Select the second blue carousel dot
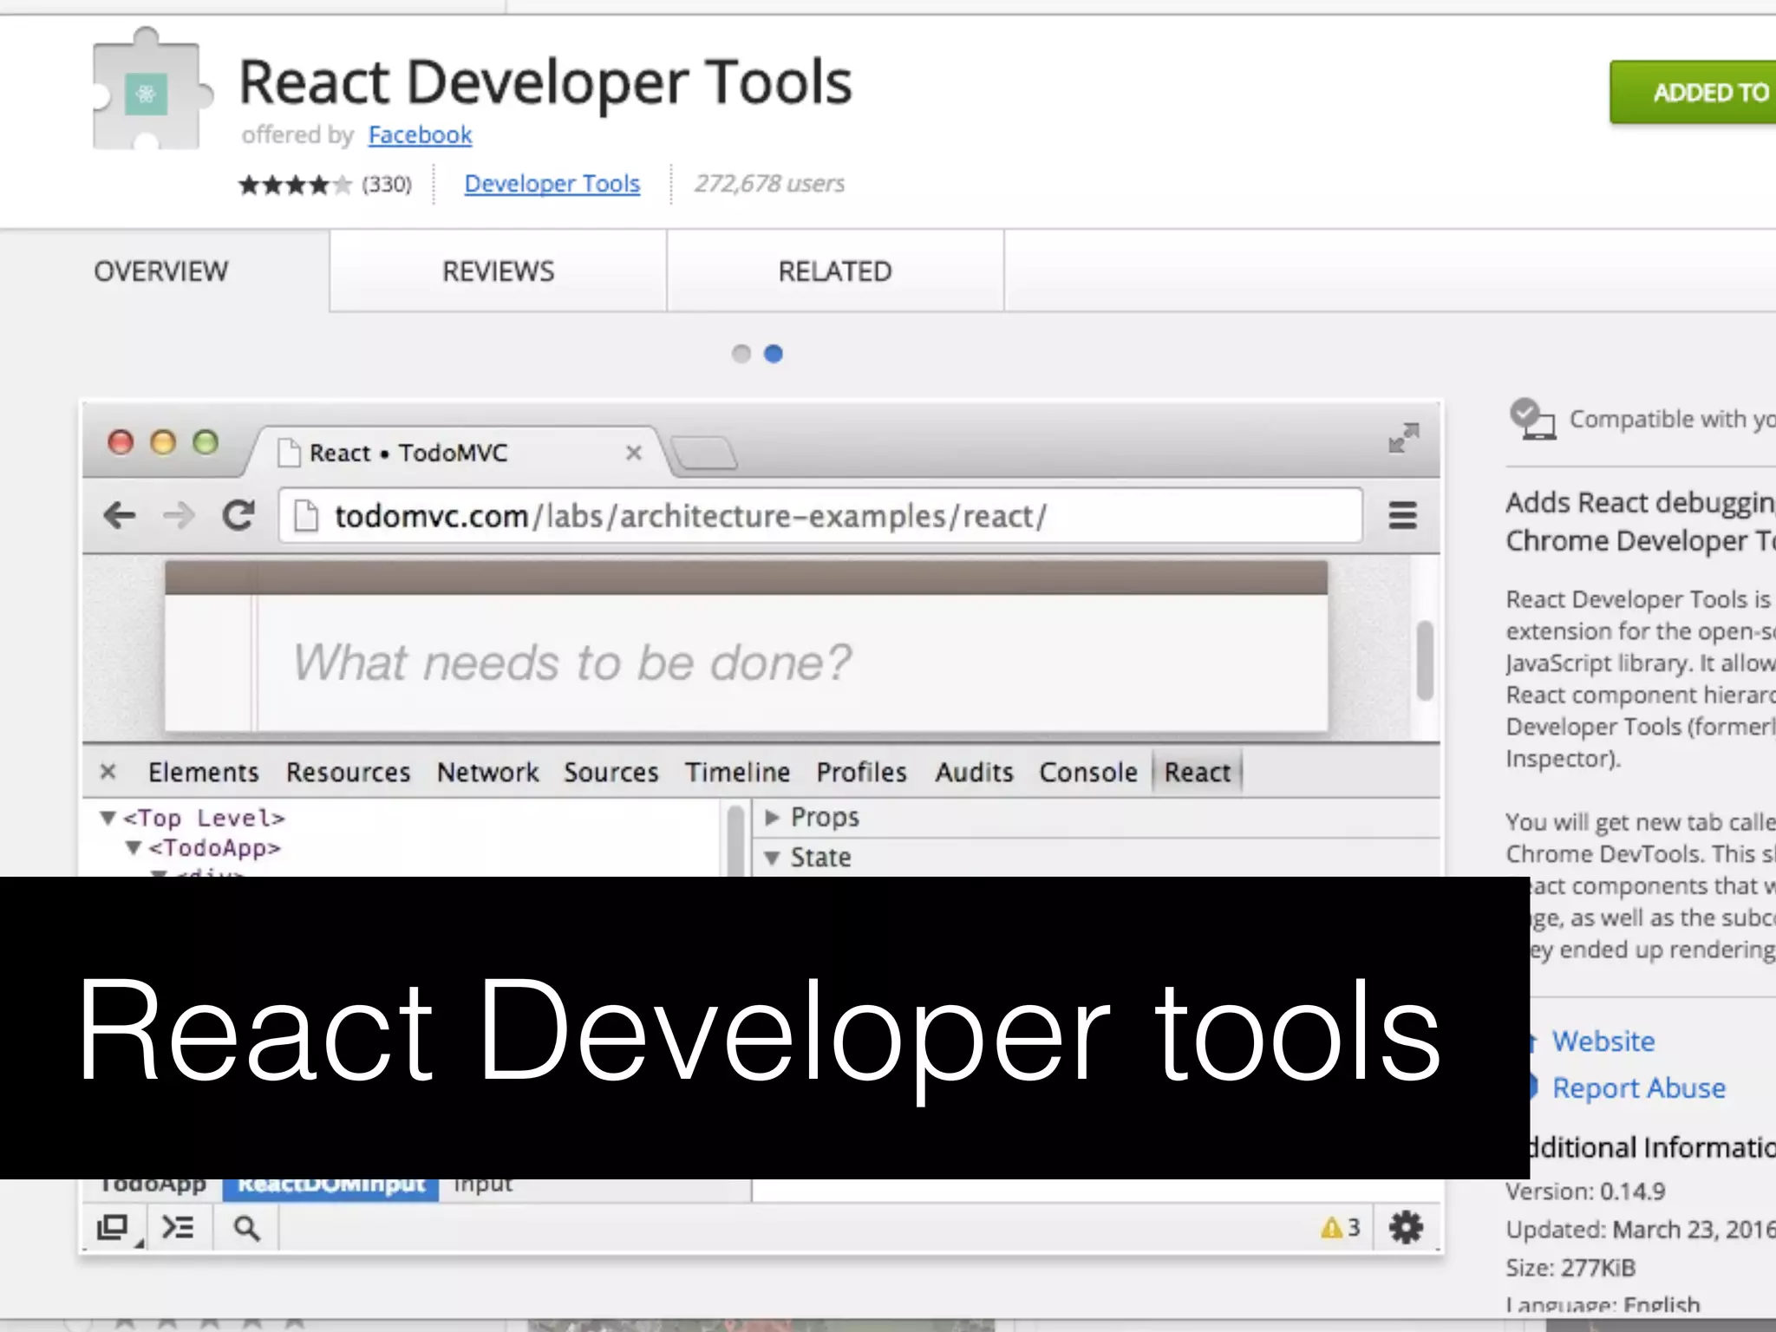Screen dimensions: 1776x1332 774,354
